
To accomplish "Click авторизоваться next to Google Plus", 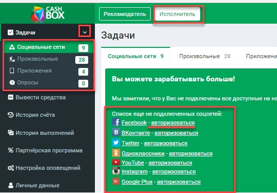I will 179,182.
